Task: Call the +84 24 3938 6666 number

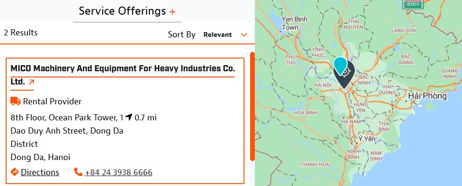Action: point(118,172)
